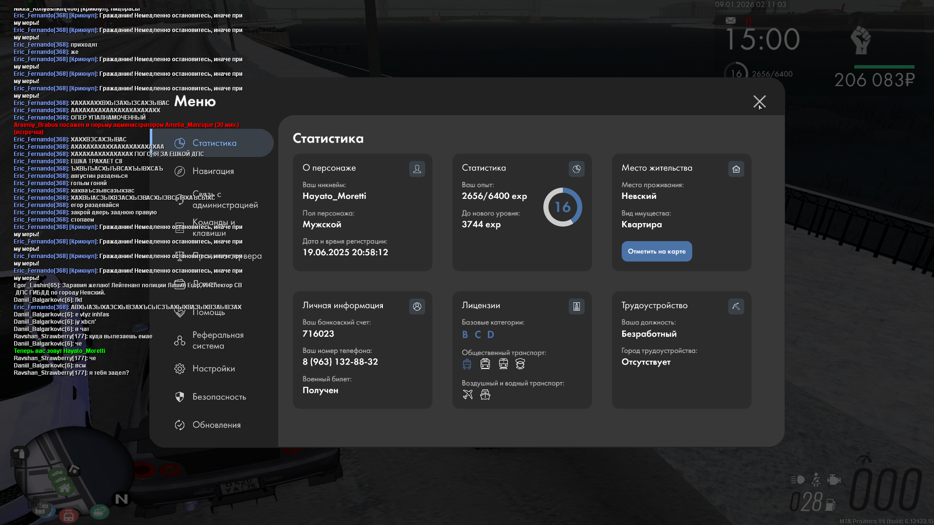This screenshot has width=934, height=525.
Task: Click the house icon in Место жительства card
Action: click(x=736, y=169)
